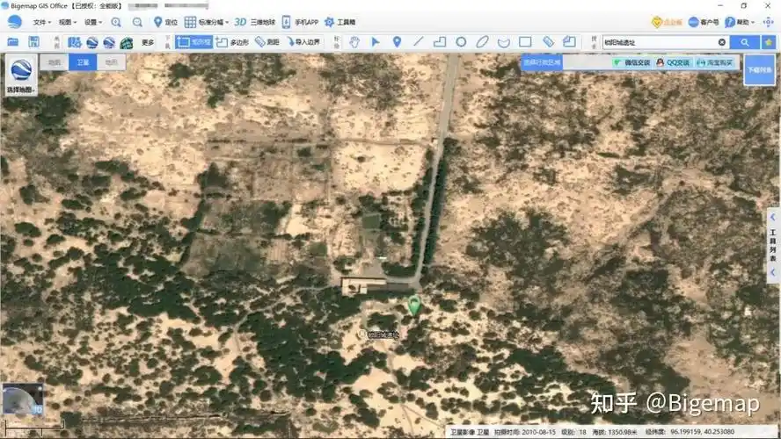Click the zoom out magnifier icon

pos(137,22)
